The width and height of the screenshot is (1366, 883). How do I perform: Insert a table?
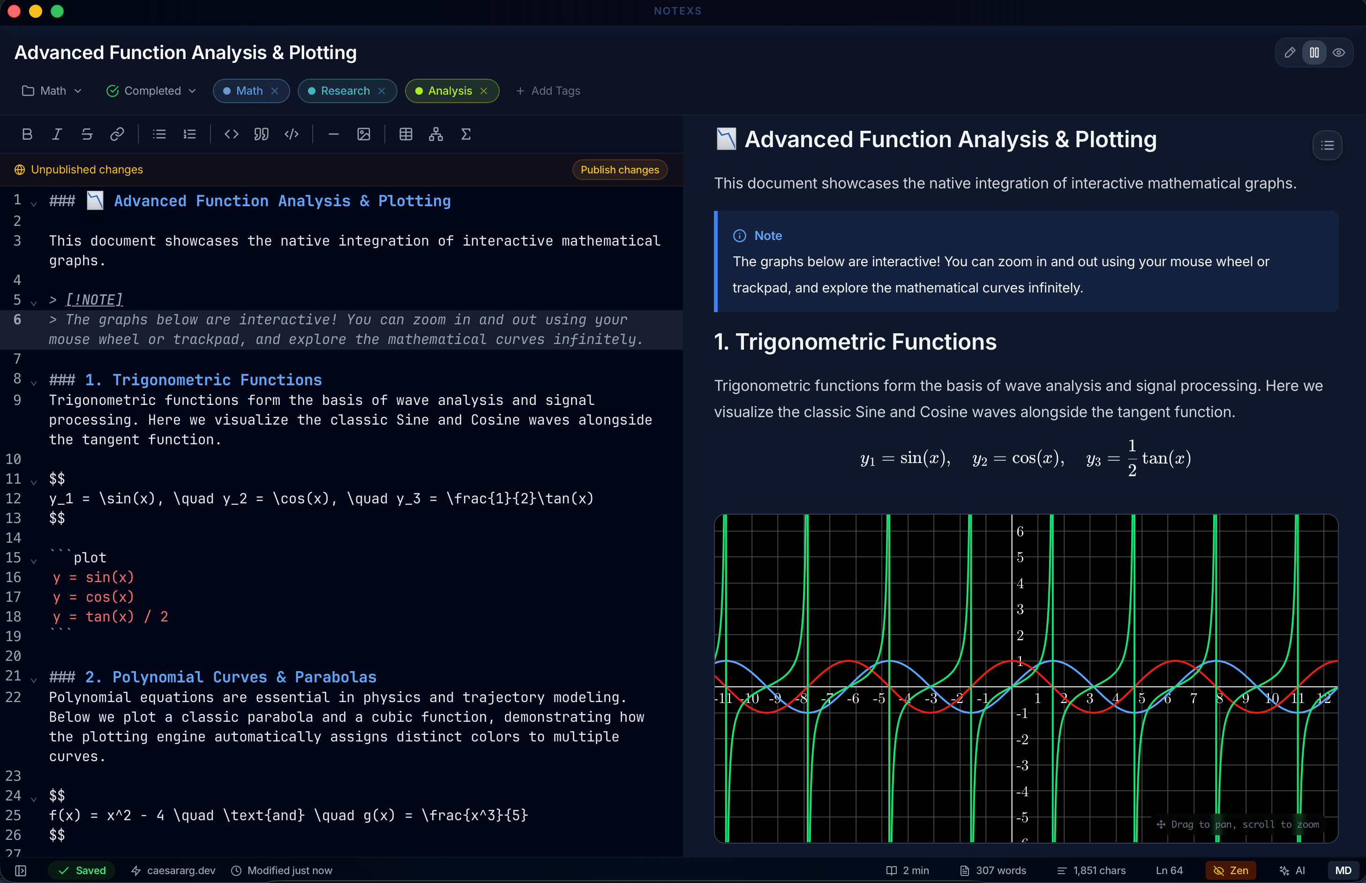[x=406, y=134]
